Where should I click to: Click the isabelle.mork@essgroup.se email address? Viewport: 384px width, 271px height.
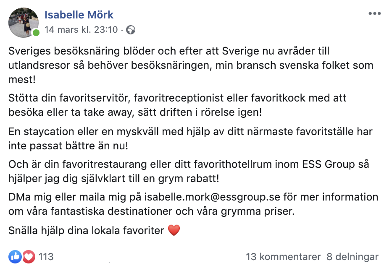click(212, 197)
